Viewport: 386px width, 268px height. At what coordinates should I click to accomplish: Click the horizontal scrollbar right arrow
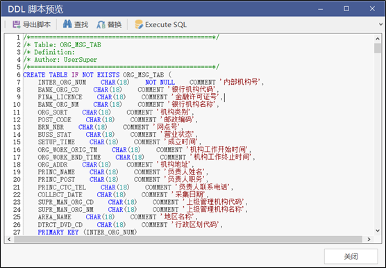coord(369,240)
